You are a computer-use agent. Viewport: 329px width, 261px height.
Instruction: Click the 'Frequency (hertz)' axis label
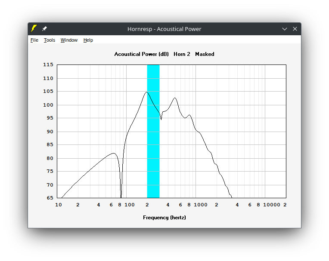coord(164,218)
